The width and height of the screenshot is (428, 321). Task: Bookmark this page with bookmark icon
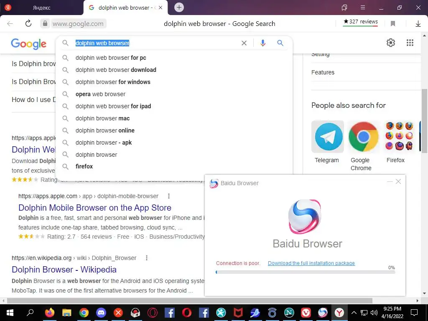[x=393, y=24]
